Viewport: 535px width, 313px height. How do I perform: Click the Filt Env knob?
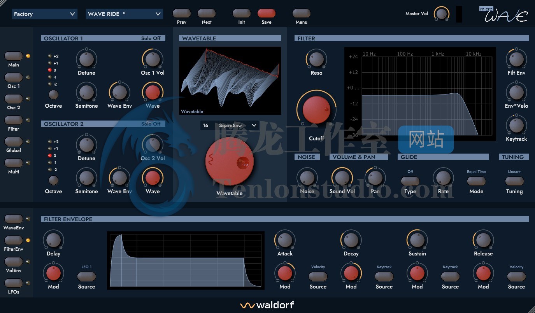click(x=516, y=59)
